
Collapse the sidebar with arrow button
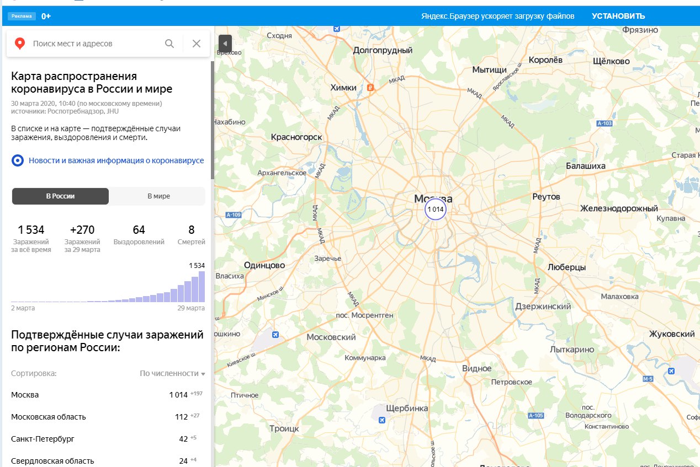pyautogui.click(x=225, y=43)
